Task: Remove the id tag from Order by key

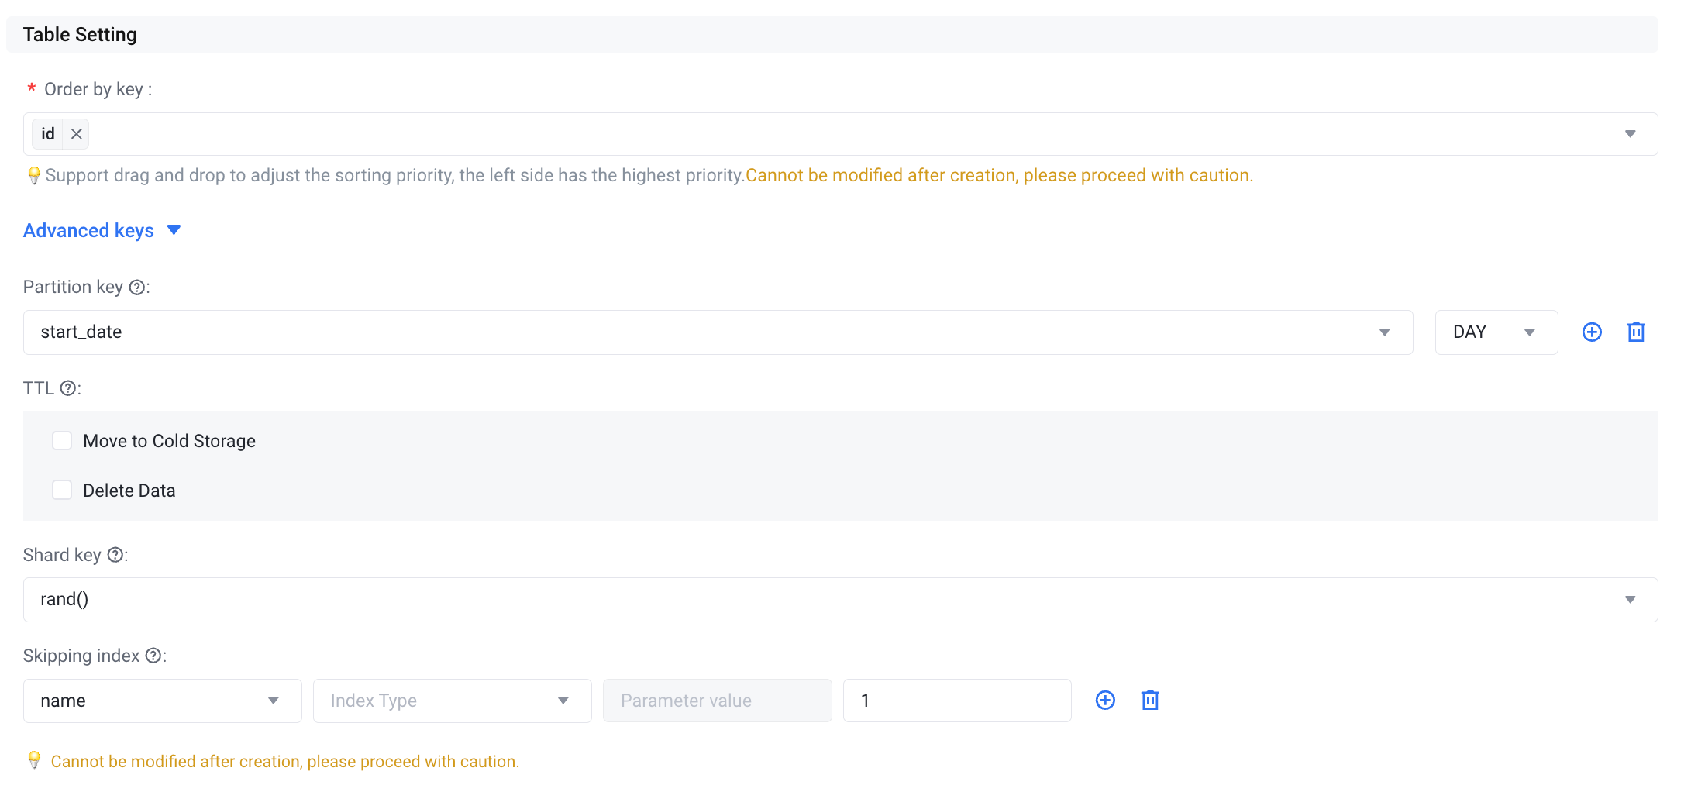Action: click(x=77, y=134)
